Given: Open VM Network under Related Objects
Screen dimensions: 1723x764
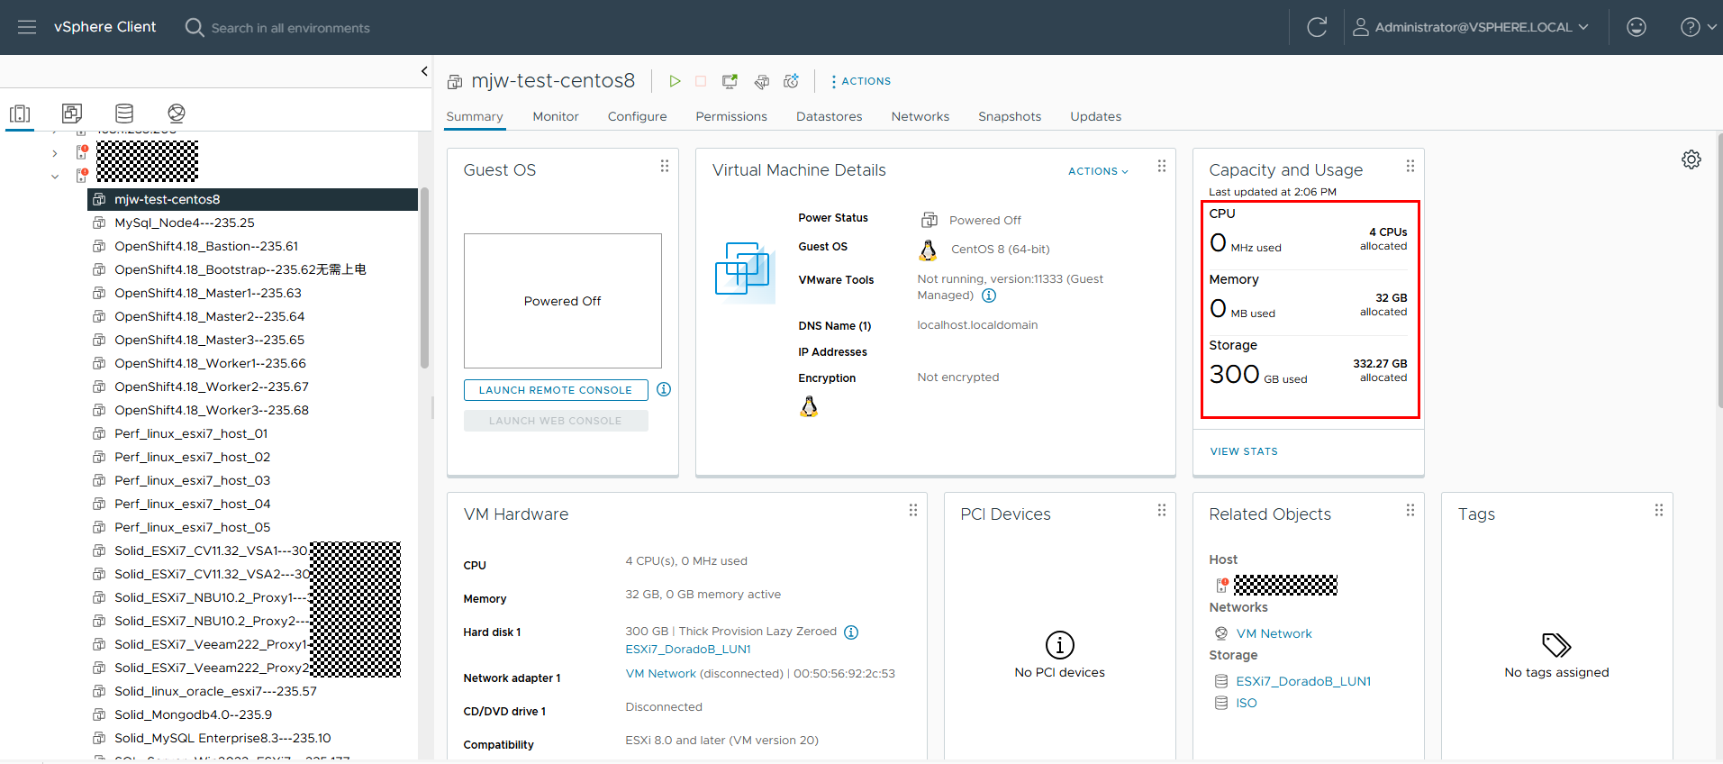Looking at the screenshot, I should [1274, 633].
